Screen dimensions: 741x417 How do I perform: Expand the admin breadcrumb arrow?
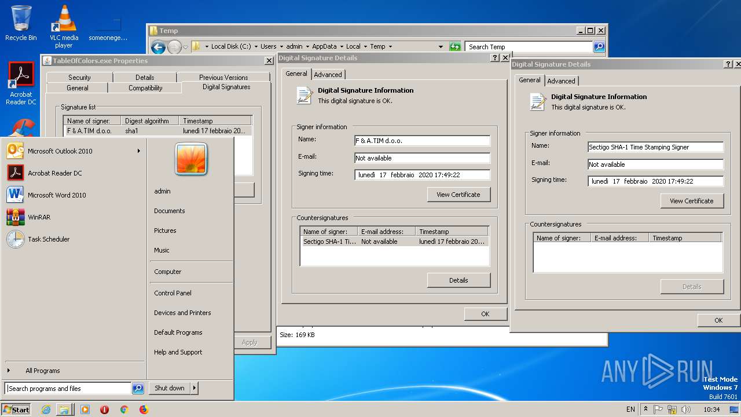click(x=307, y=47)
